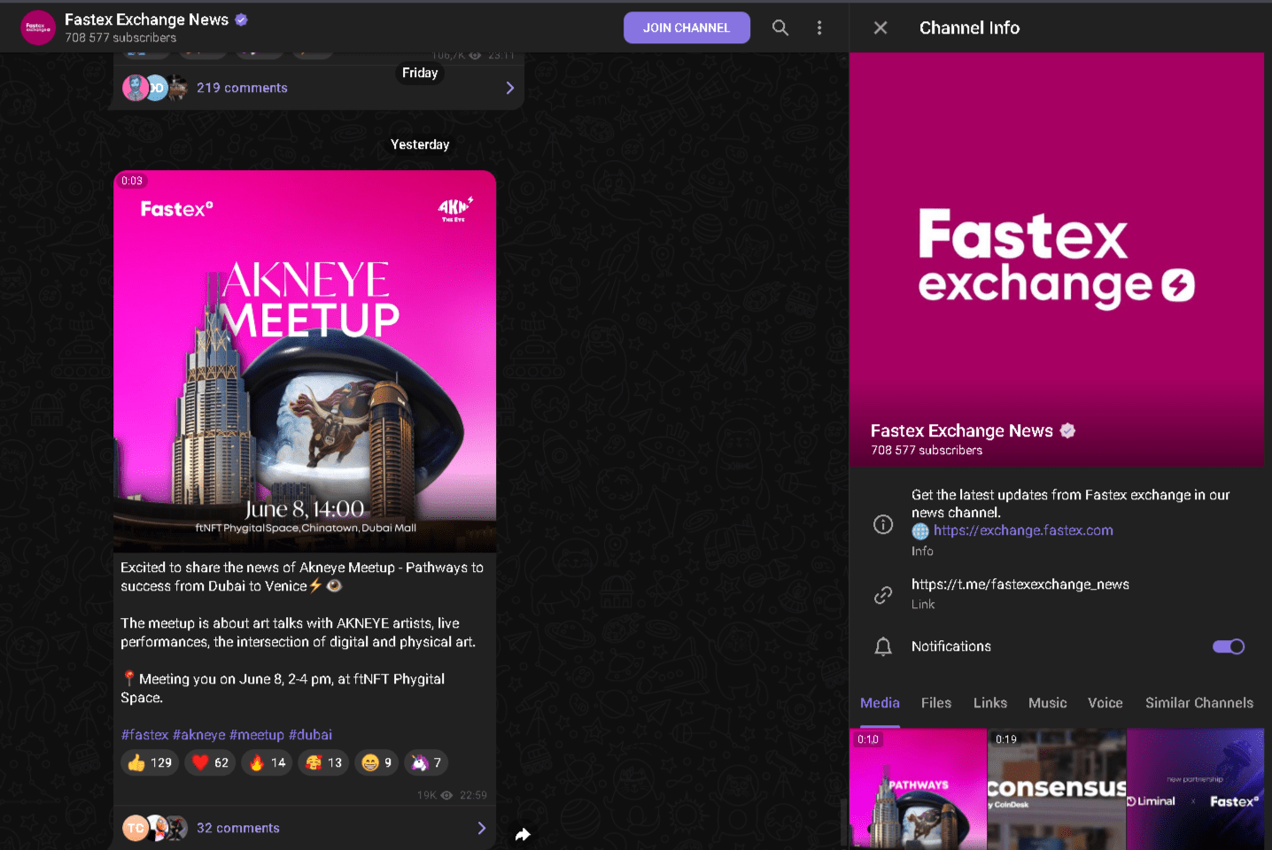Click the bell Notifications icon
1272x850 pixels.
click(883, 646)
